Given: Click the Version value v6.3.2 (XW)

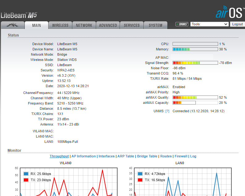Looking at the screenshot, I should coord(66,75).
